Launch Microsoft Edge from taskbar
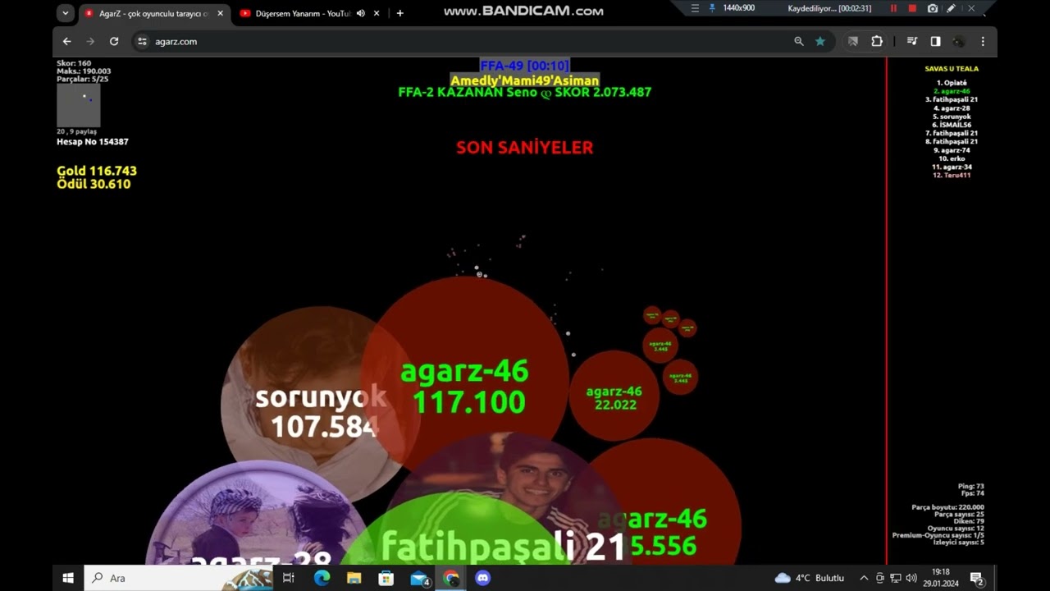 click(322, 578)
